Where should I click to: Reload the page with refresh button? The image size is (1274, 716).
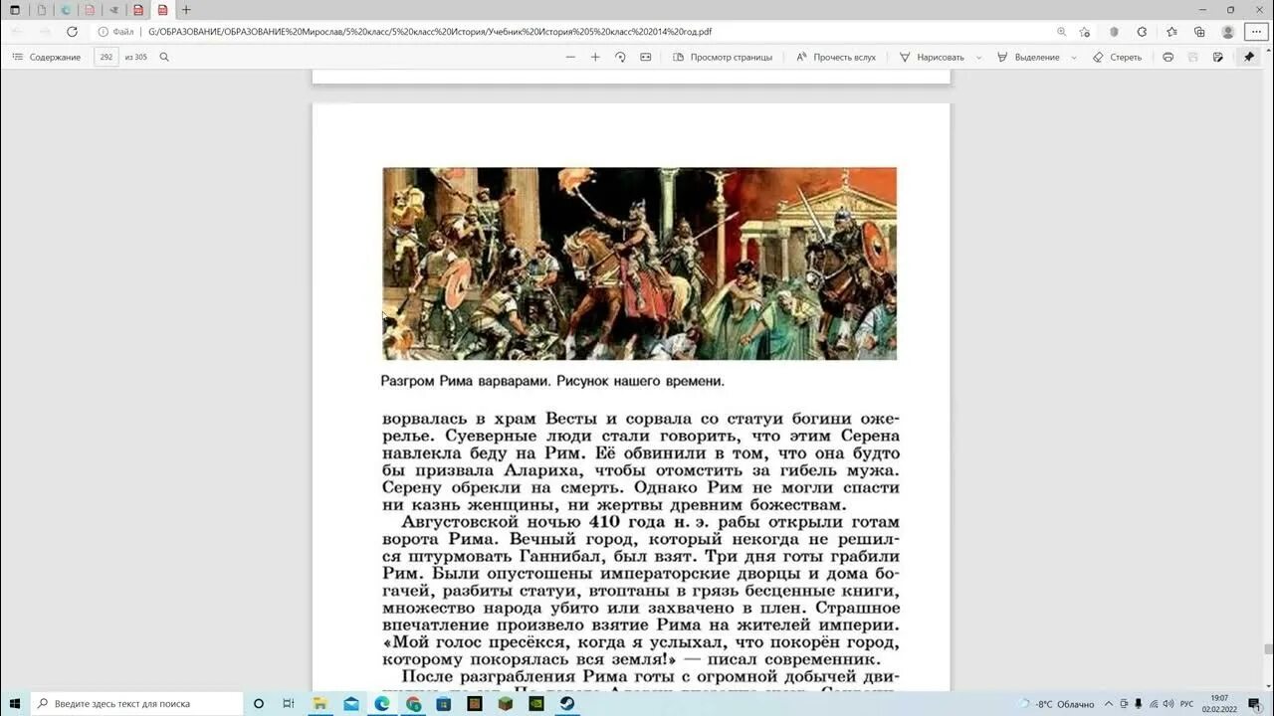(x=72, y=32)
